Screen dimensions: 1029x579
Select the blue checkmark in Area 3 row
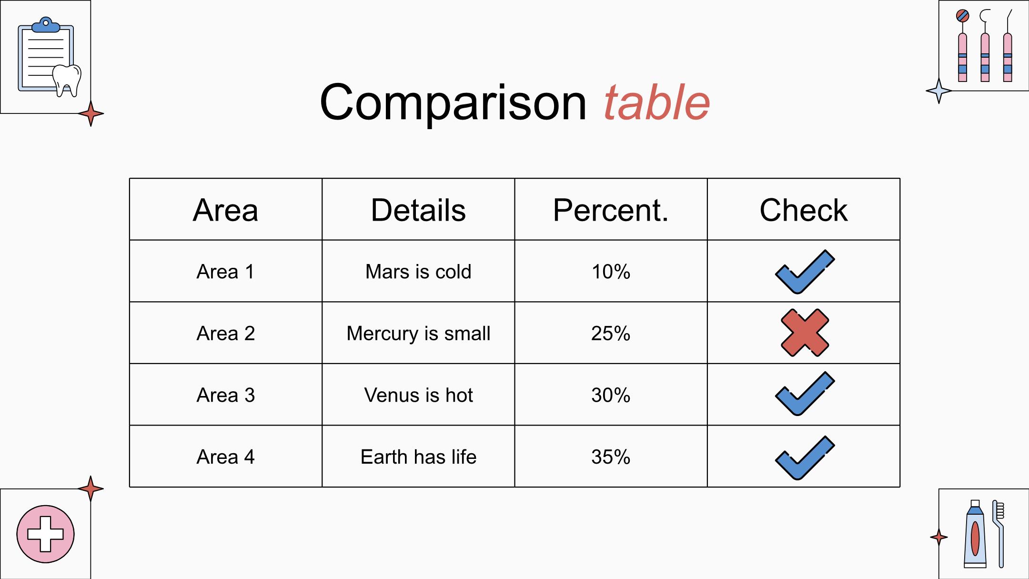click(x=804, y=394)
